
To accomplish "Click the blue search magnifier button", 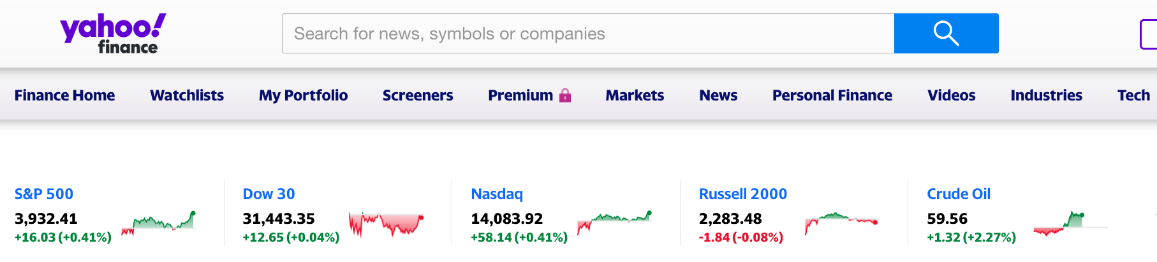I will (x=946, y=33).
